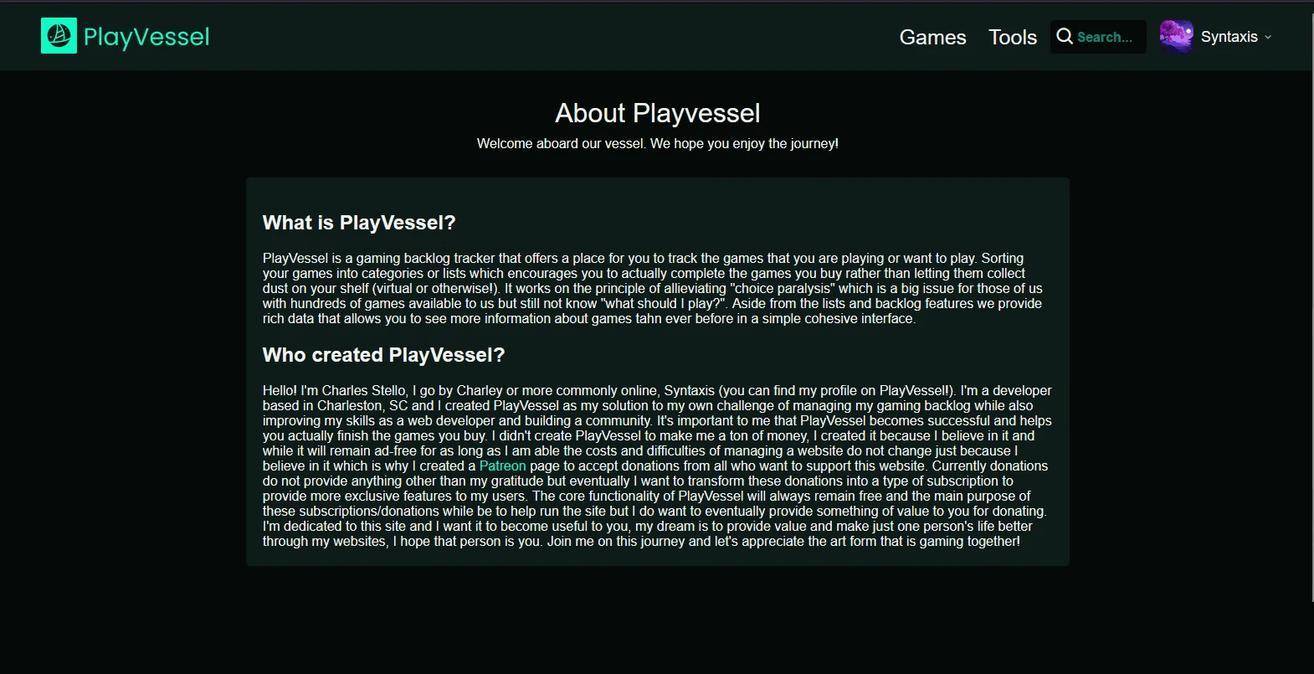Viewport: 1314px width, 674px height.
Task: Expand the Syntaxis account dropdown chevron
Action: pos(1268,38)
